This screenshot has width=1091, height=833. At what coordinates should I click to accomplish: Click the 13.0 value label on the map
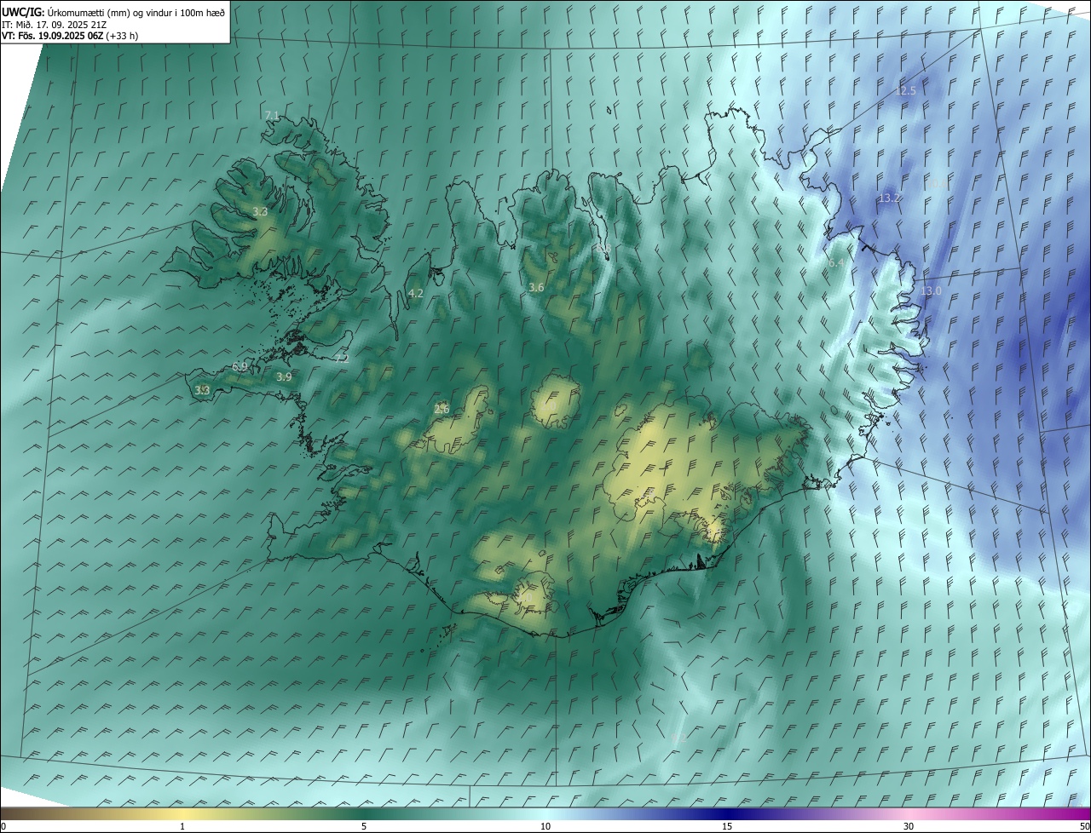click(x=931, y=290)
